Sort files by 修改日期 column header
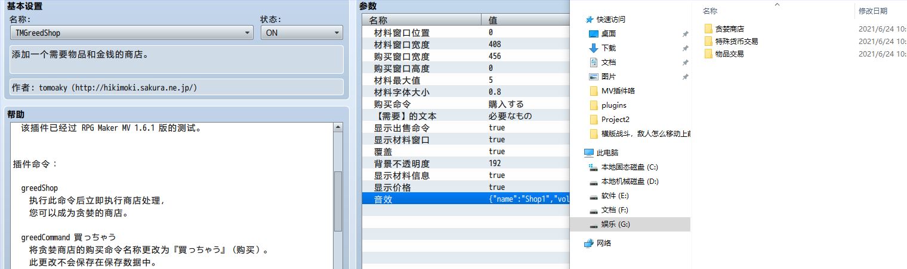Screen dimensions: 907x269 coord(873,11)
